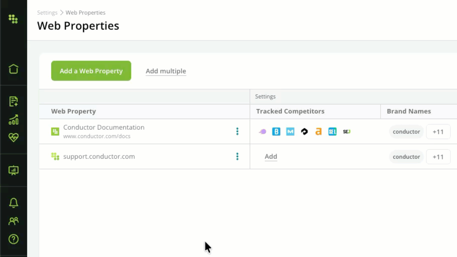Click the black diamond competitor icon
This screenshot has width=457, height=257.
(304, 132)
